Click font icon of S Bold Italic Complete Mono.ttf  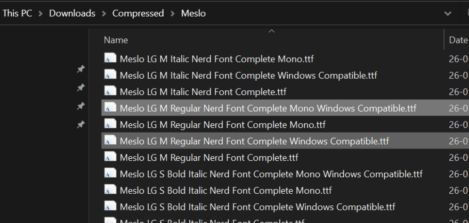click(110, 188)
